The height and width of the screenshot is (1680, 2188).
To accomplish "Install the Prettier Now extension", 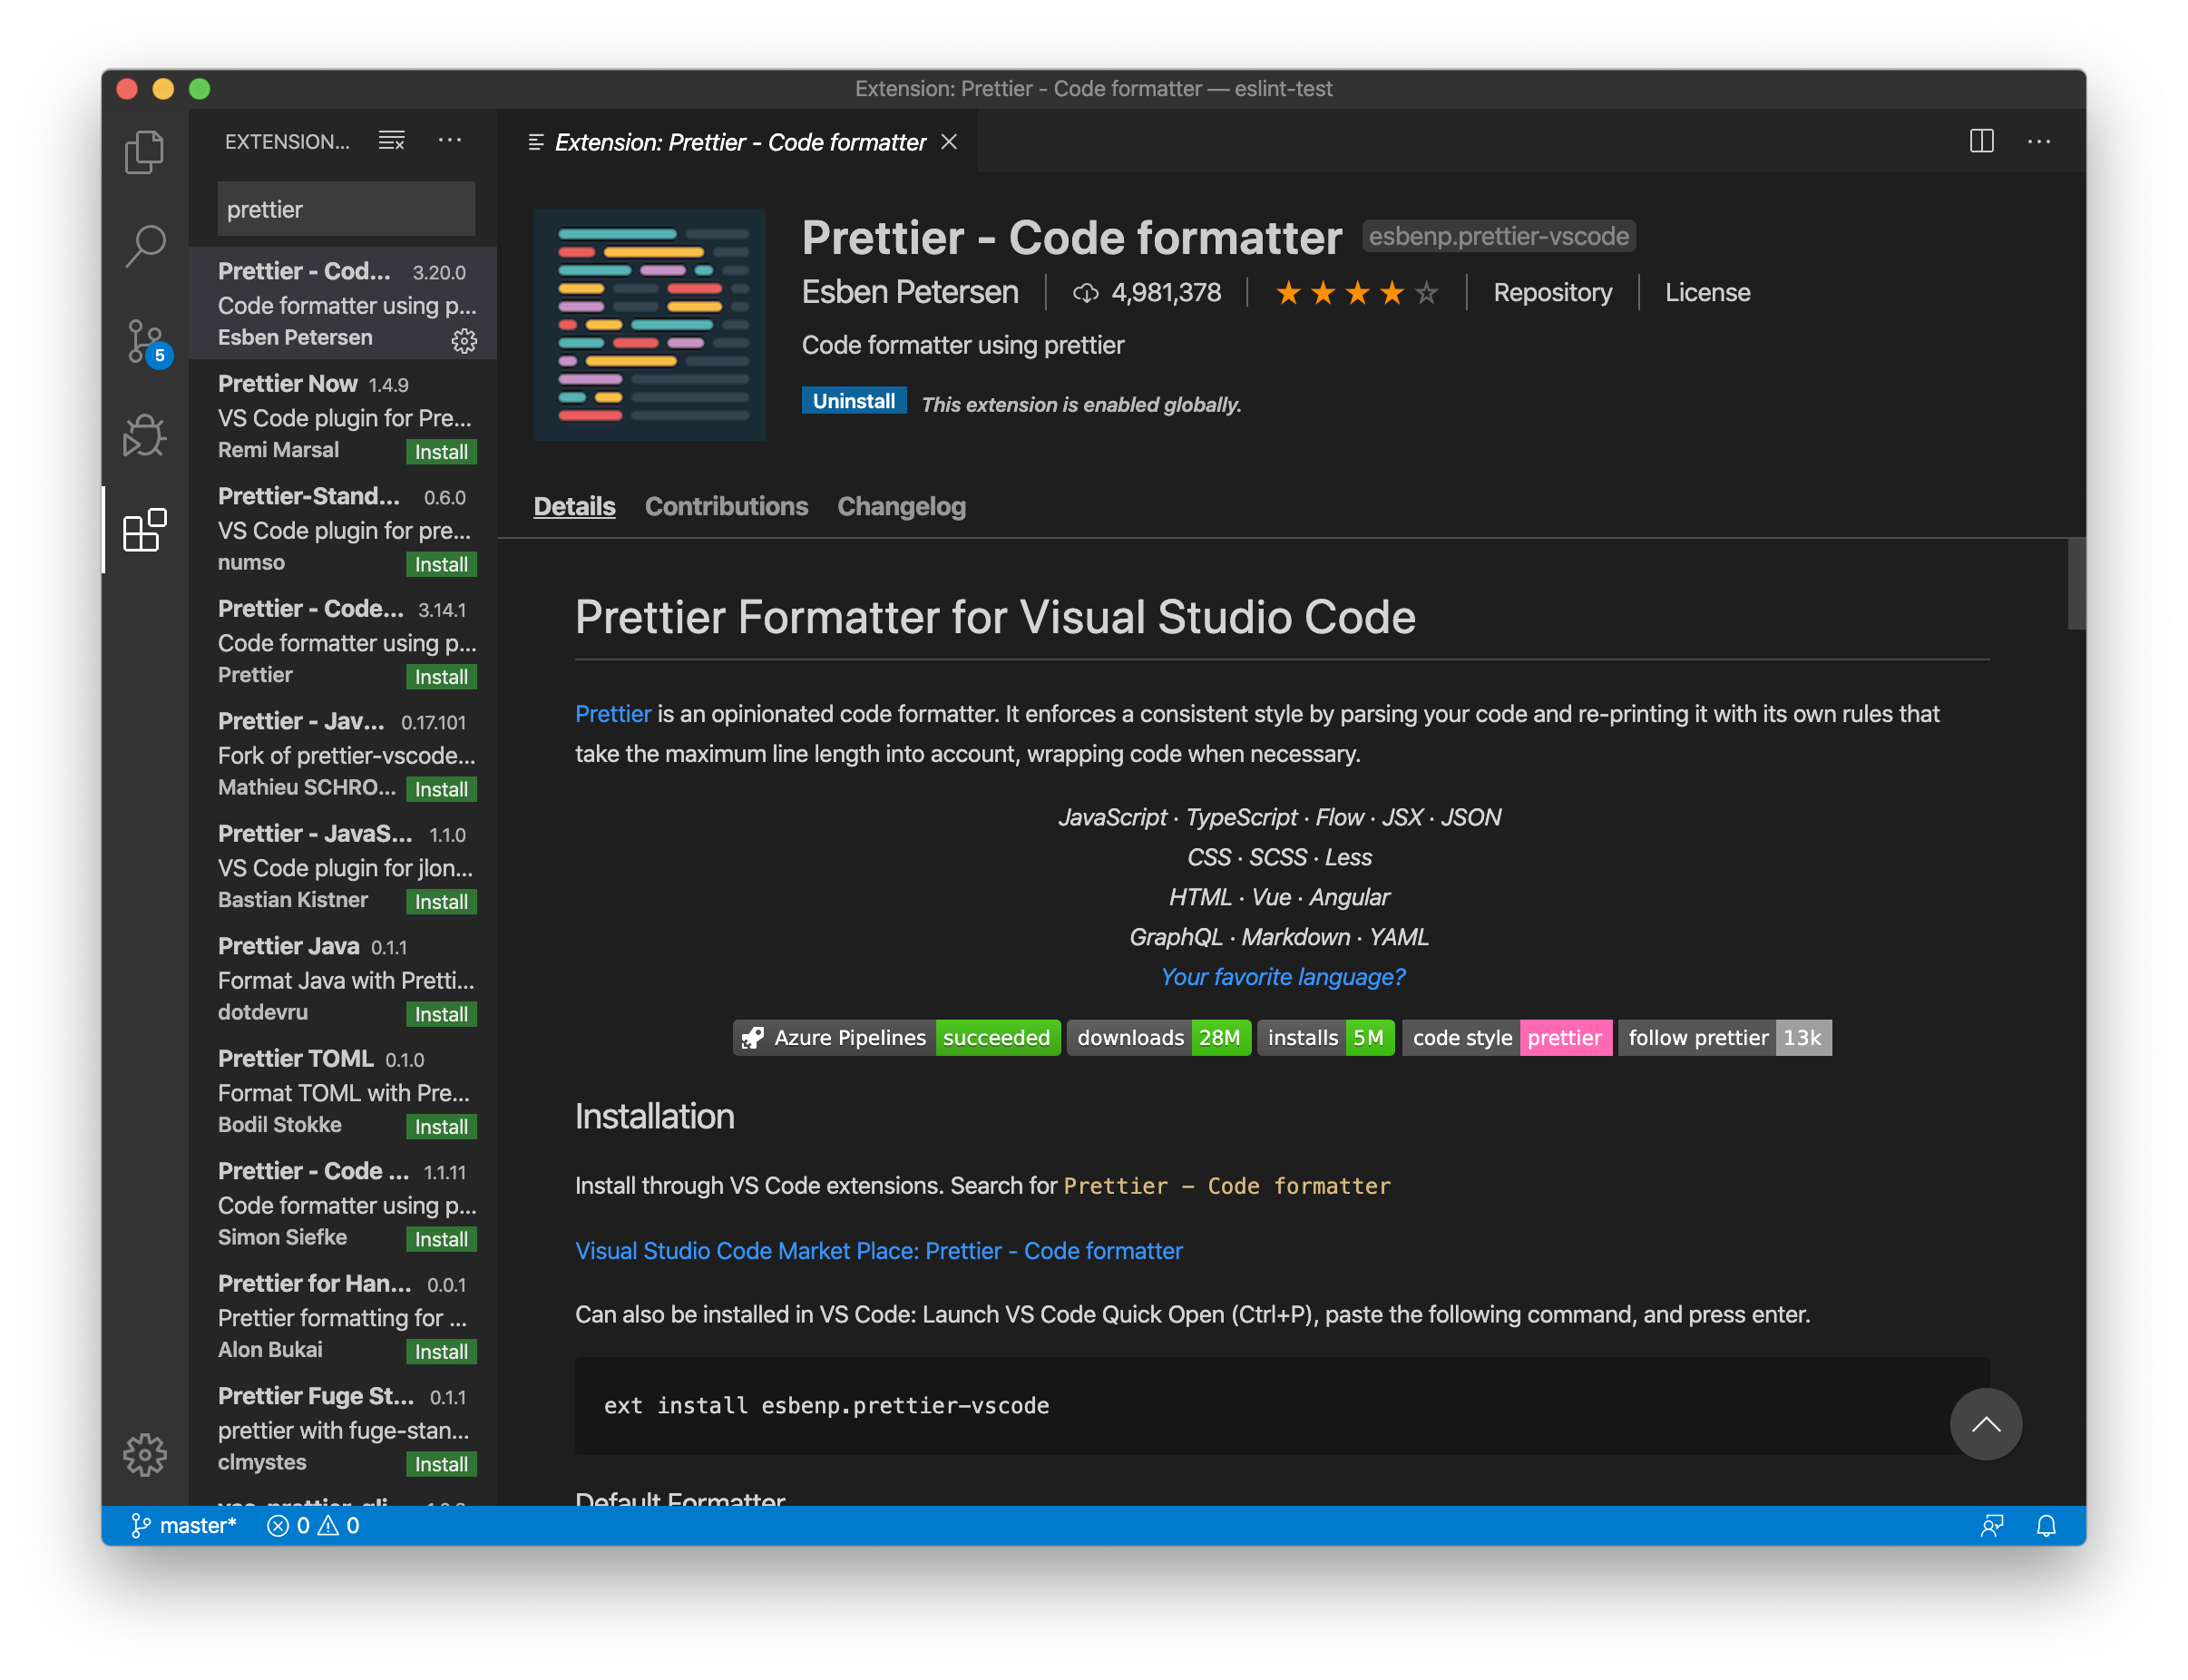I will [x=441, y=452].
